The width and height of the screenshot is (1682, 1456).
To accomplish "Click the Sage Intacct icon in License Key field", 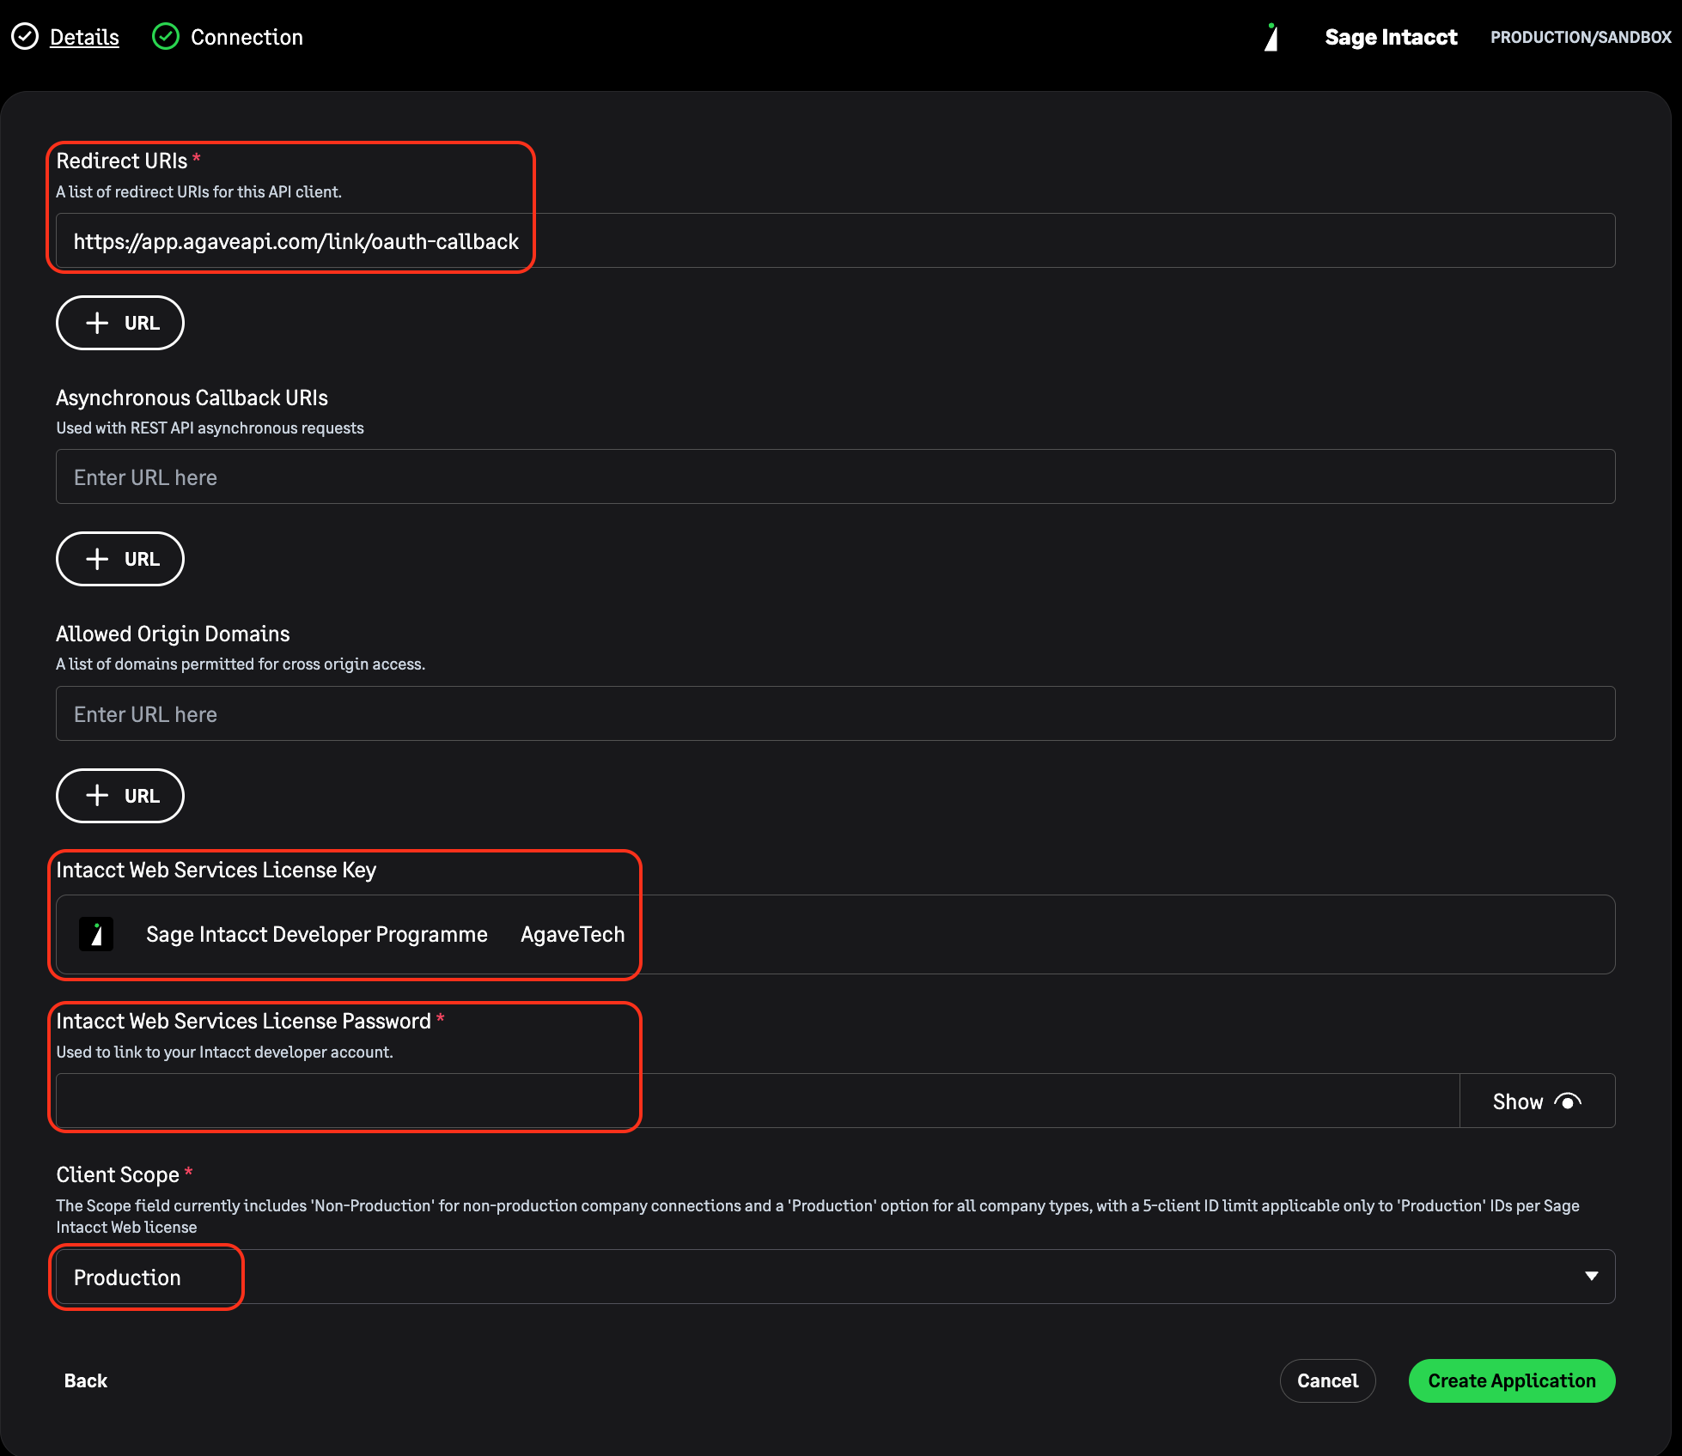I will pyautogui.click(x=96, y=934).
